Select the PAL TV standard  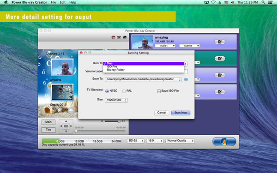(x=124, y=91)
